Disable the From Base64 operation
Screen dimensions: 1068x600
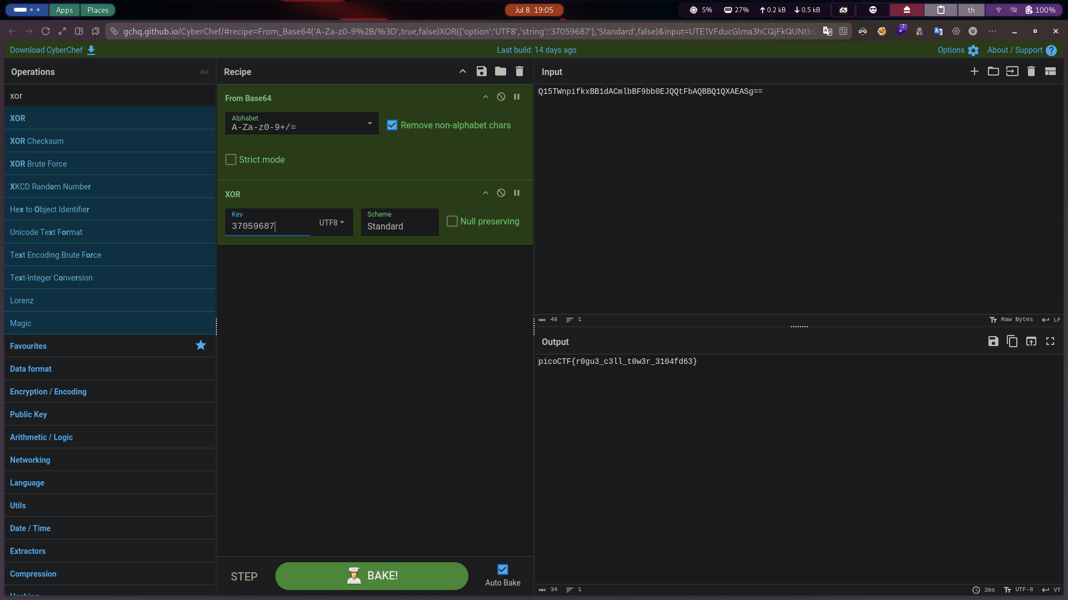coord(501,97)
